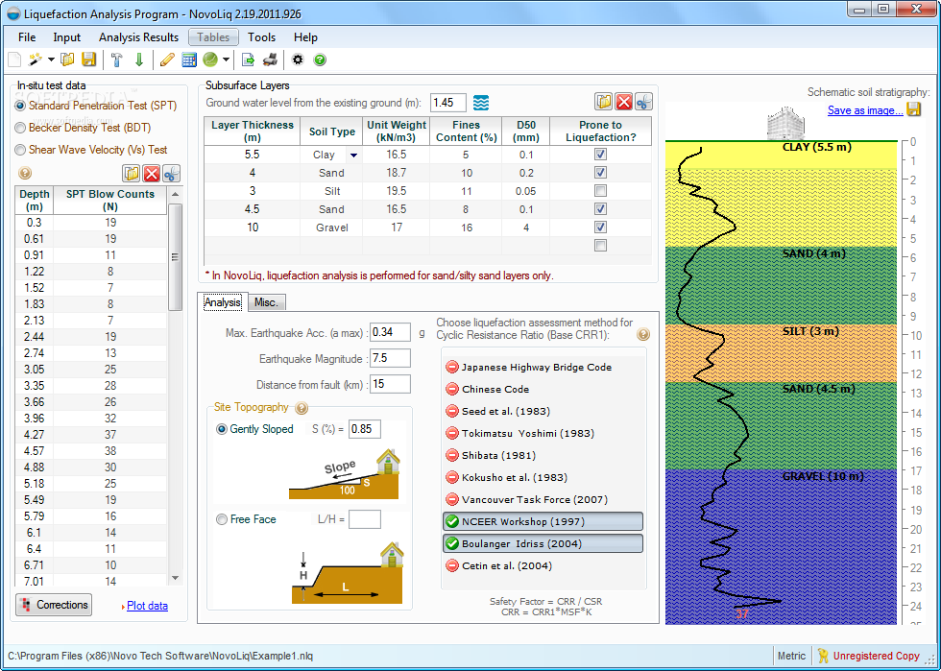Enable the NCEER Workshop (1997) method
The width and height of the screenshot is (941, 671).
(x=543, y=521)
